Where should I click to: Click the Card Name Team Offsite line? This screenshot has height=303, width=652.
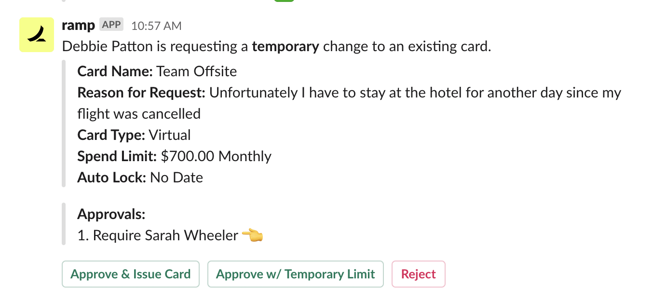coord(157,72)
